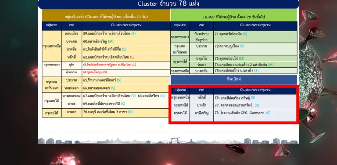
Task: Click zone cell 'กรุงเทพเหนือ' beside บางพลัด
Action: [180, 71]
